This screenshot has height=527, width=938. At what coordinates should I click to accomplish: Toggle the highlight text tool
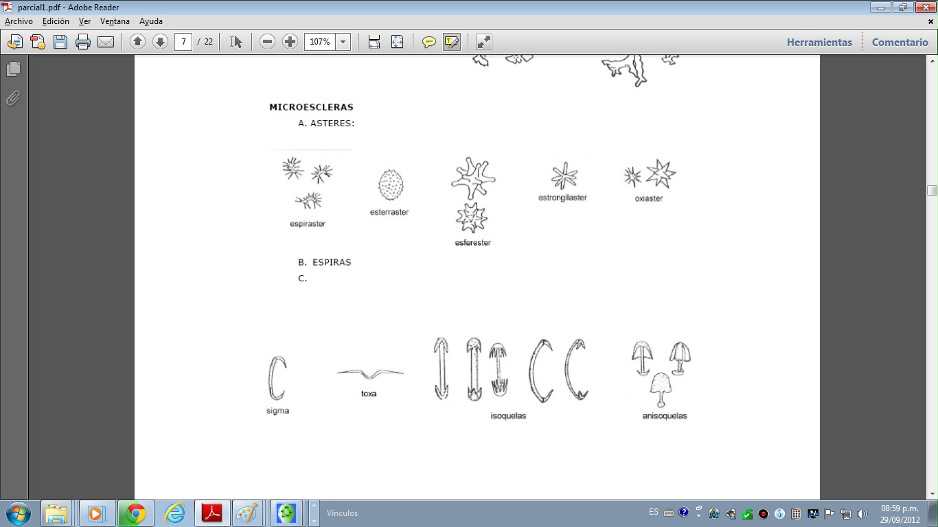coord(451,42)
